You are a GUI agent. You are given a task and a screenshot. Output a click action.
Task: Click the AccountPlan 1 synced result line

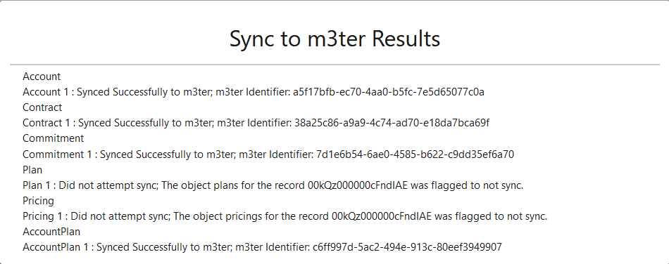coord(263,247)
